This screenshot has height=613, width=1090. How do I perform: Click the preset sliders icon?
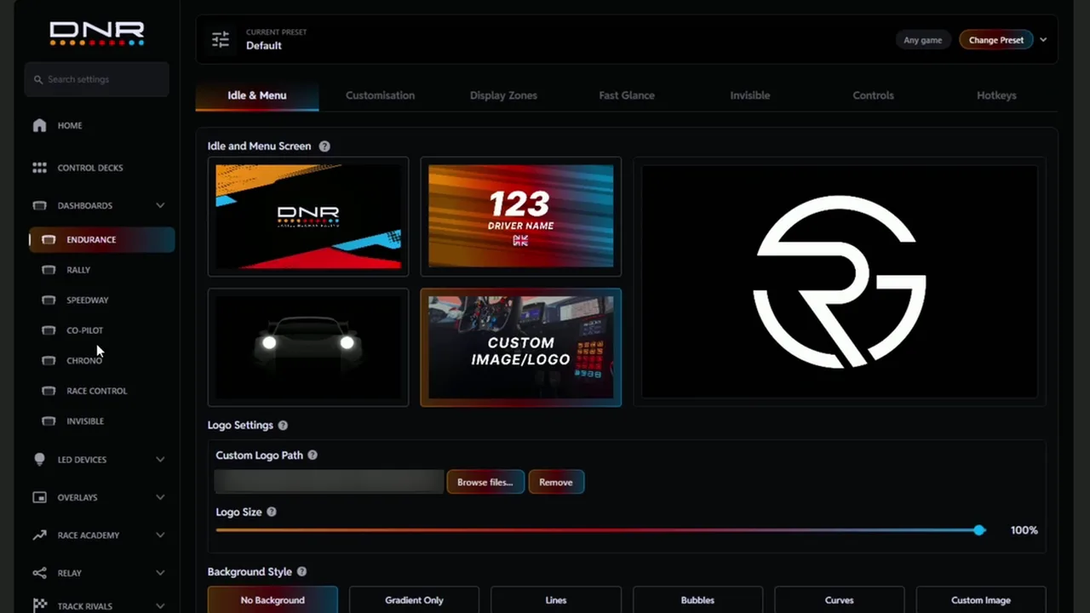pos(221,39)
